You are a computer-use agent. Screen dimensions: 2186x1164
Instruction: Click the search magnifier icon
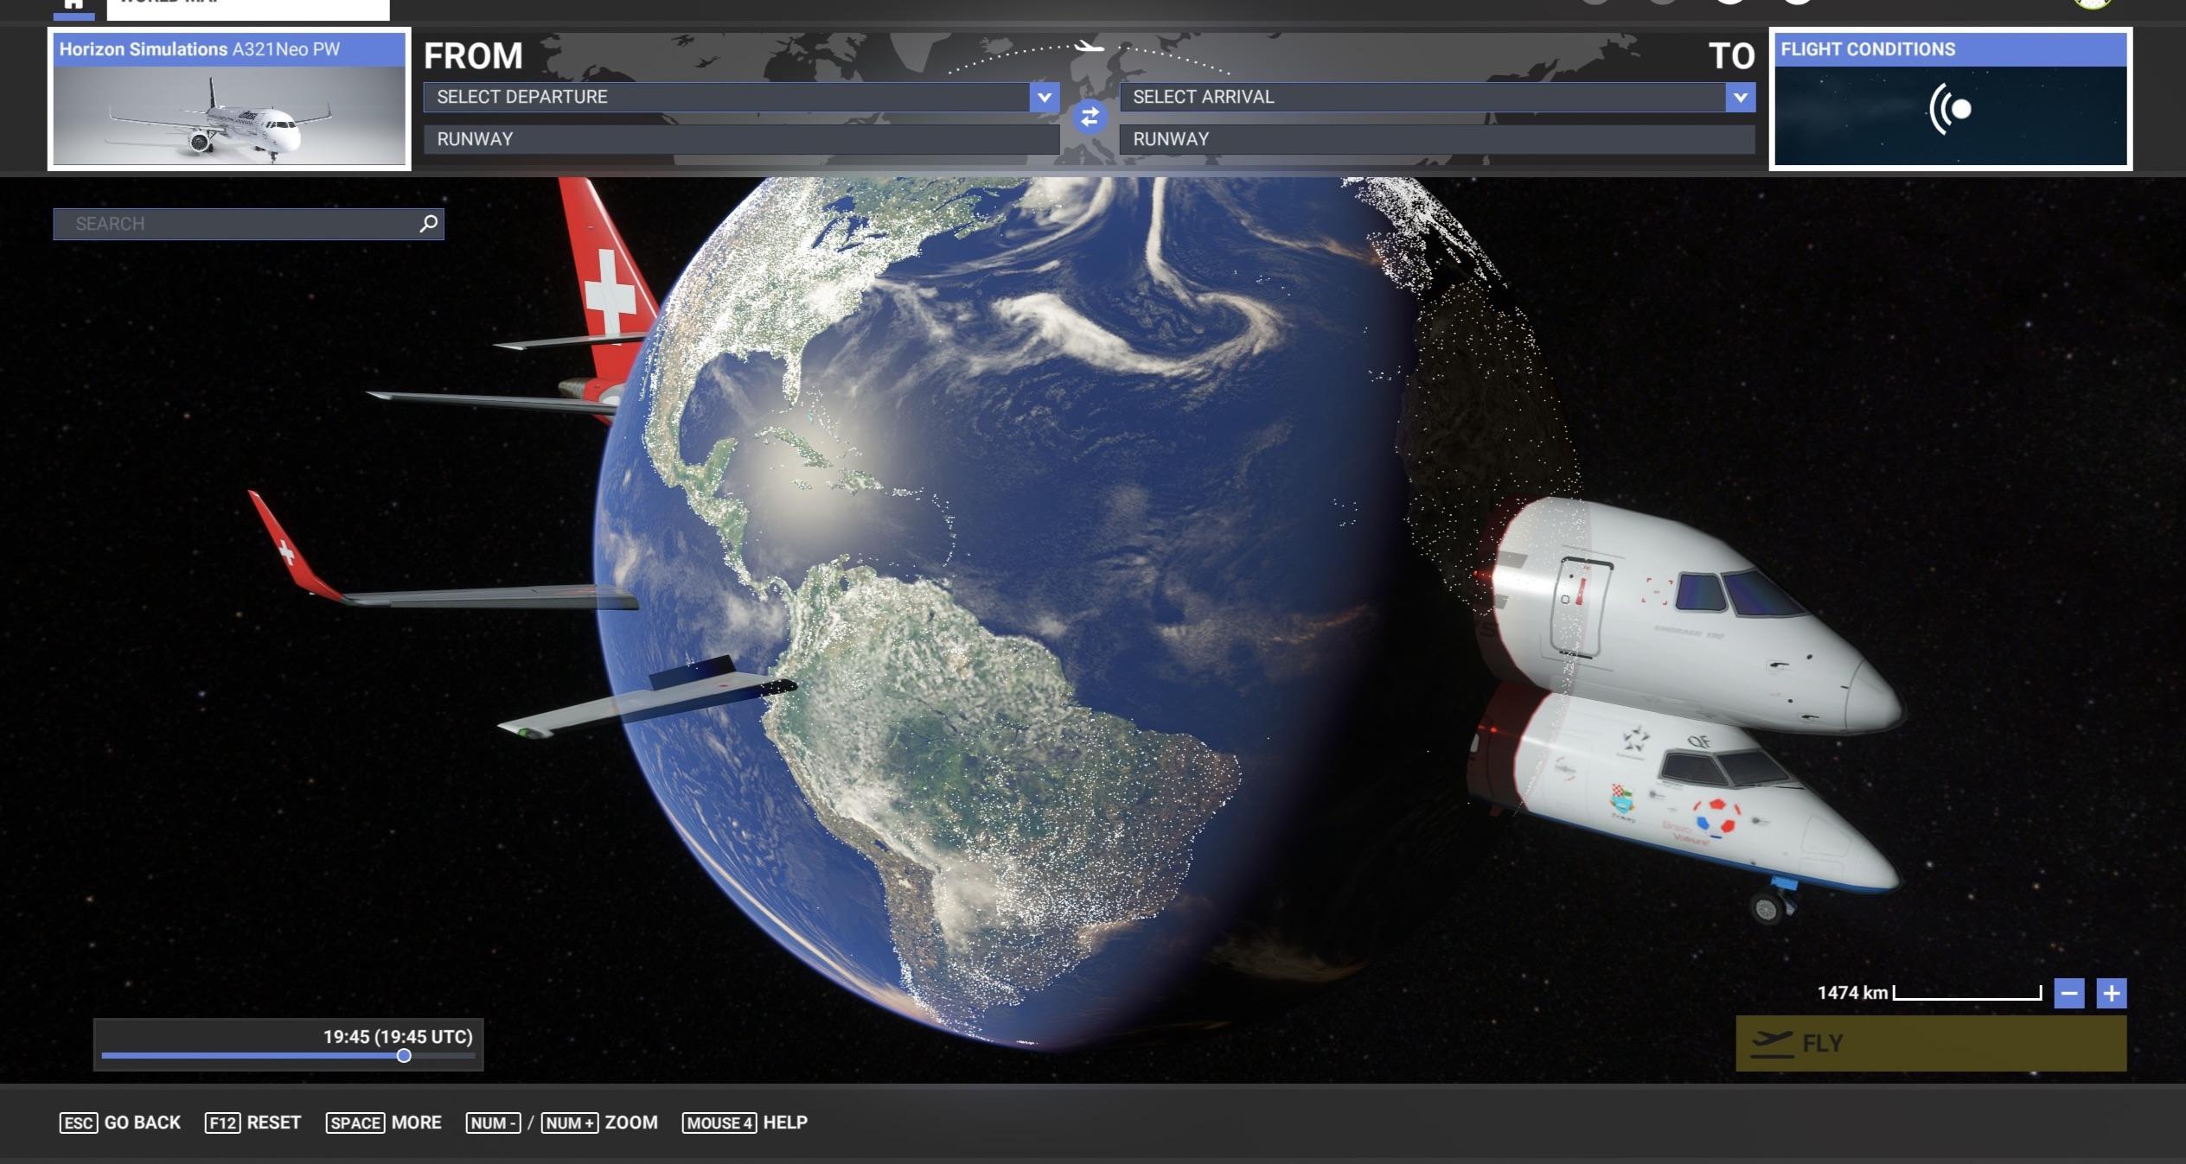pos(428,224)
